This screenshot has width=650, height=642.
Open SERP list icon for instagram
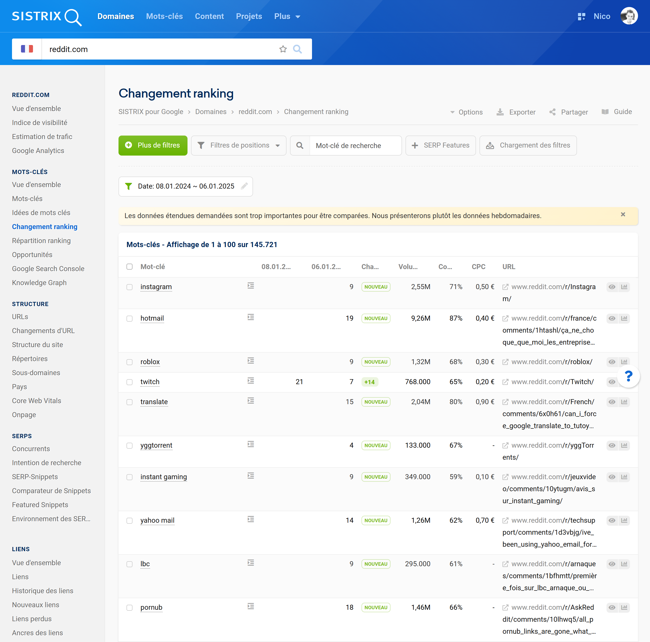coord(251,286)
